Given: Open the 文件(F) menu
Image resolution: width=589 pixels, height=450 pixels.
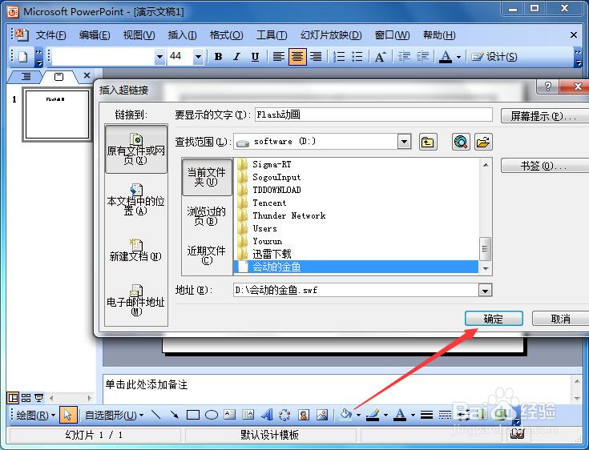Looking at the screenshot, I should pos(50,35).
